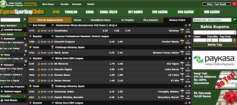The image size is (237, 105).
Task: Click the Giriş / Yeni Üyelik button
Action: pyautogui.click(x=216, y=4)
